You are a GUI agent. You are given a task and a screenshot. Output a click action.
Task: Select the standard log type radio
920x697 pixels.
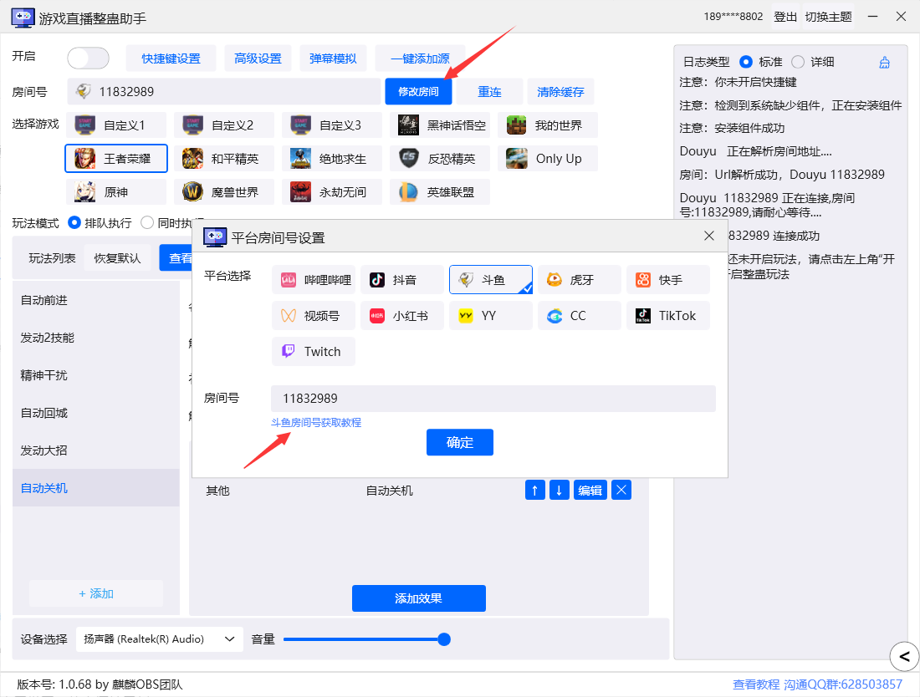[746, 62]
